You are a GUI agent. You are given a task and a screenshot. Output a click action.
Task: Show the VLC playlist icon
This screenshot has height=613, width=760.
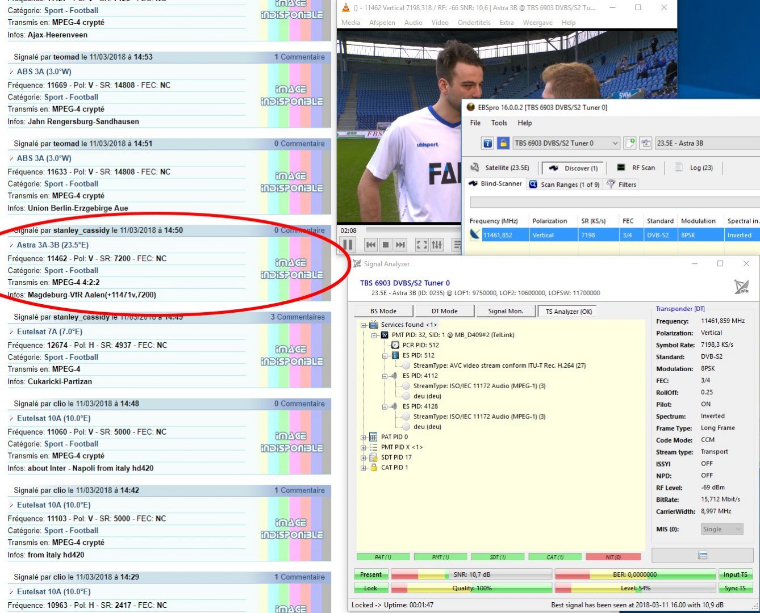[x=456, y=245]
